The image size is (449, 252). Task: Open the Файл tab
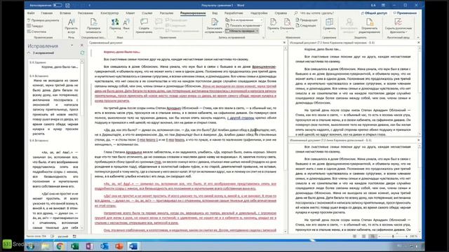(x=31, y=13)
